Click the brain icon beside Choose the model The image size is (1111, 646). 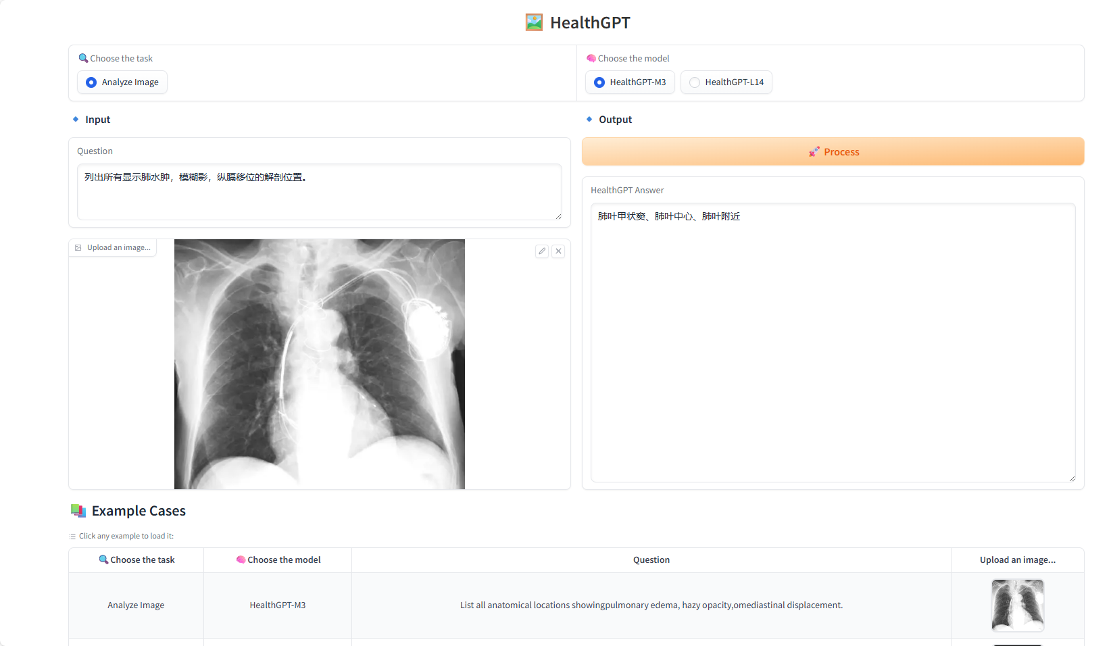point(591,58)
